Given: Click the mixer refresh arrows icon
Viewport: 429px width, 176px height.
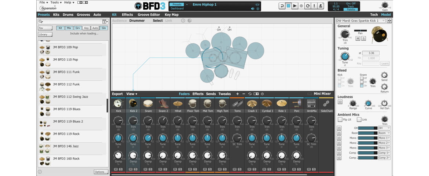Looking at the screenshot, I should (x=250, y=94).
